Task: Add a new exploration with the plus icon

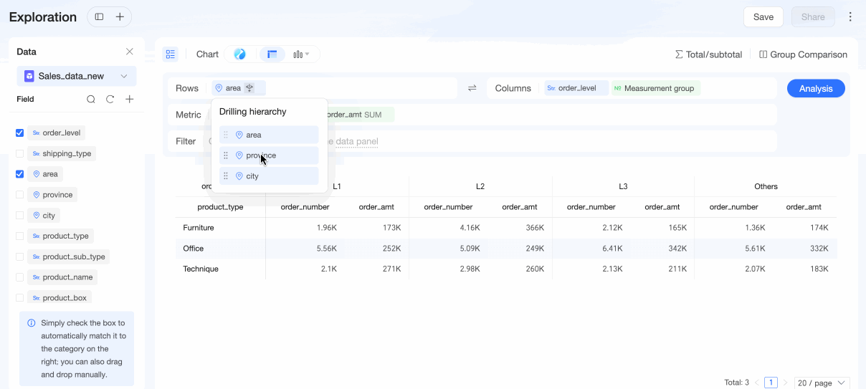Action: coord(120,16)
